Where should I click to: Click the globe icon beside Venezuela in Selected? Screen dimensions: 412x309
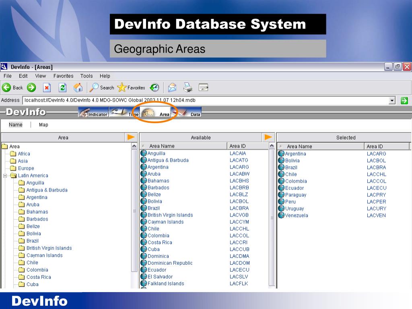click(x=281, y=215)
